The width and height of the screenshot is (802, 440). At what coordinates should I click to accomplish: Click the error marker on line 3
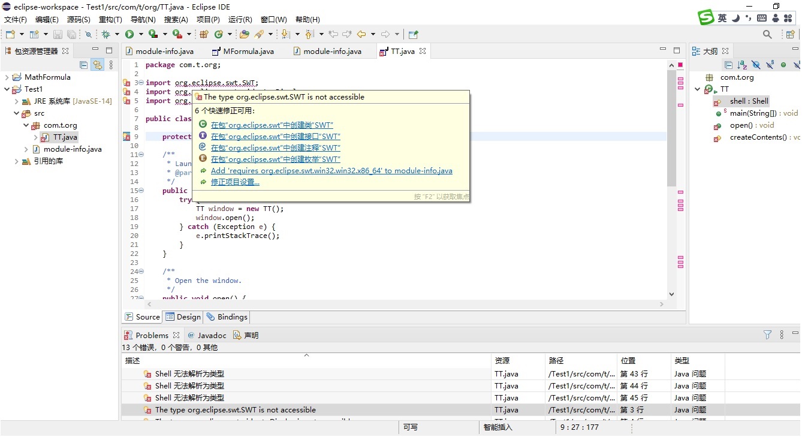(x=126, y=83)
